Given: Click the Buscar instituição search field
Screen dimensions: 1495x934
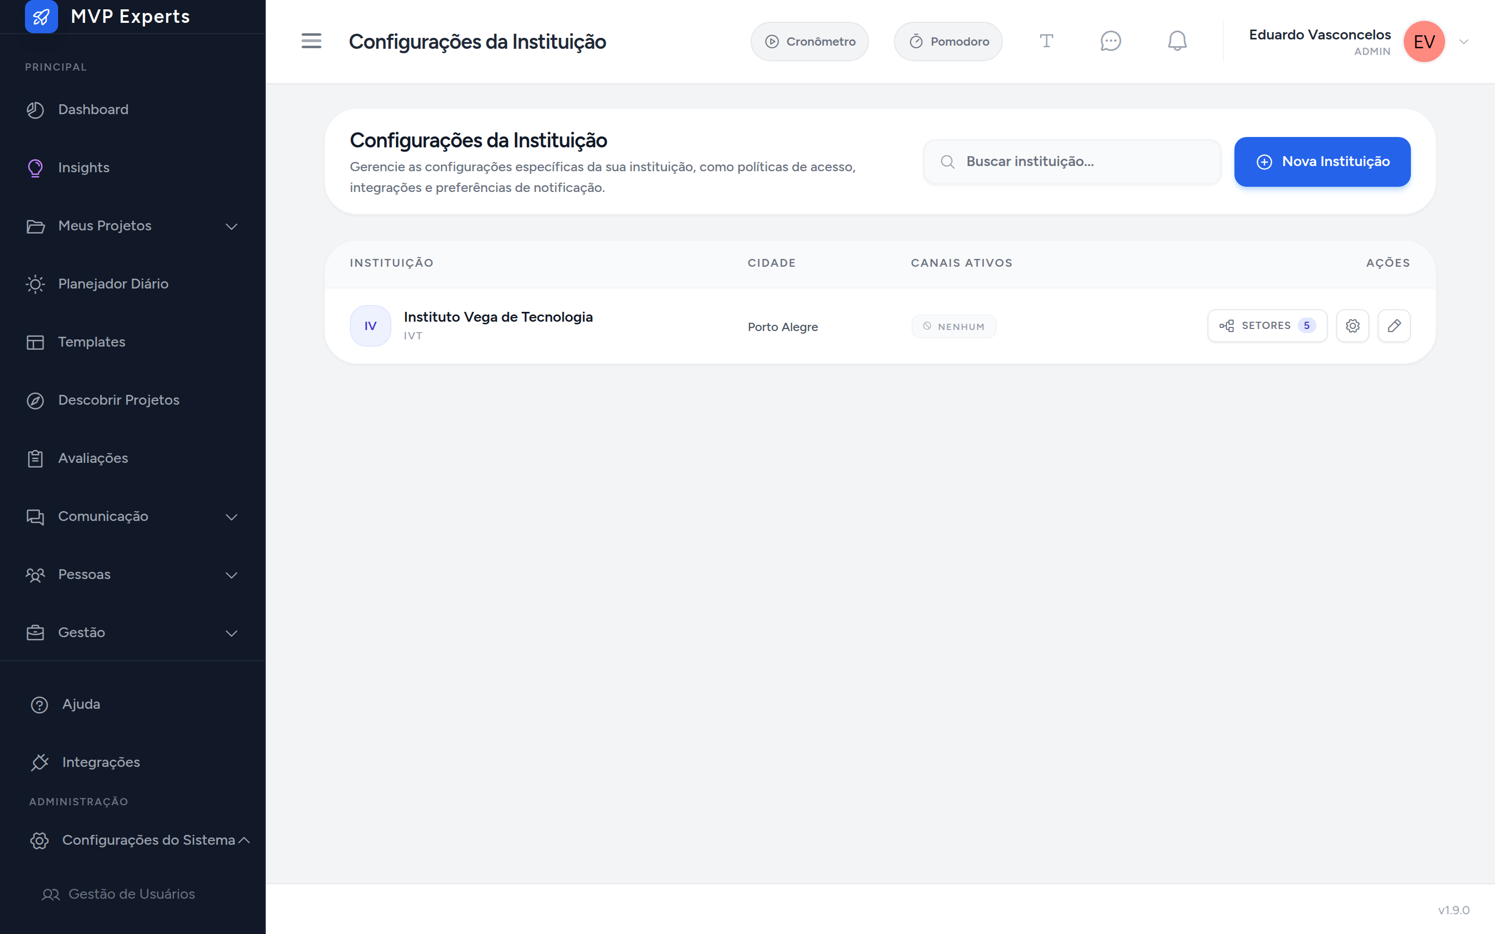Looking at the screenshot, I should pos(1072,162).
